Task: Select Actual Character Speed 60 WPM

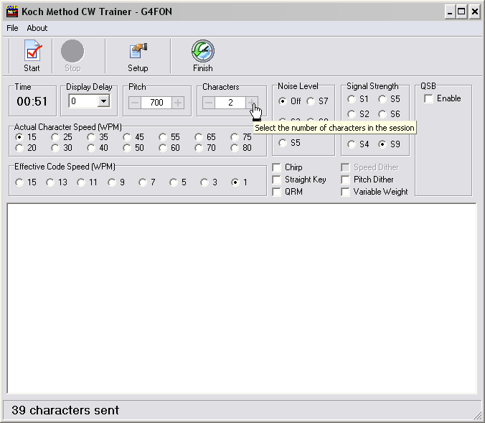Action: (x=163, y=148)
